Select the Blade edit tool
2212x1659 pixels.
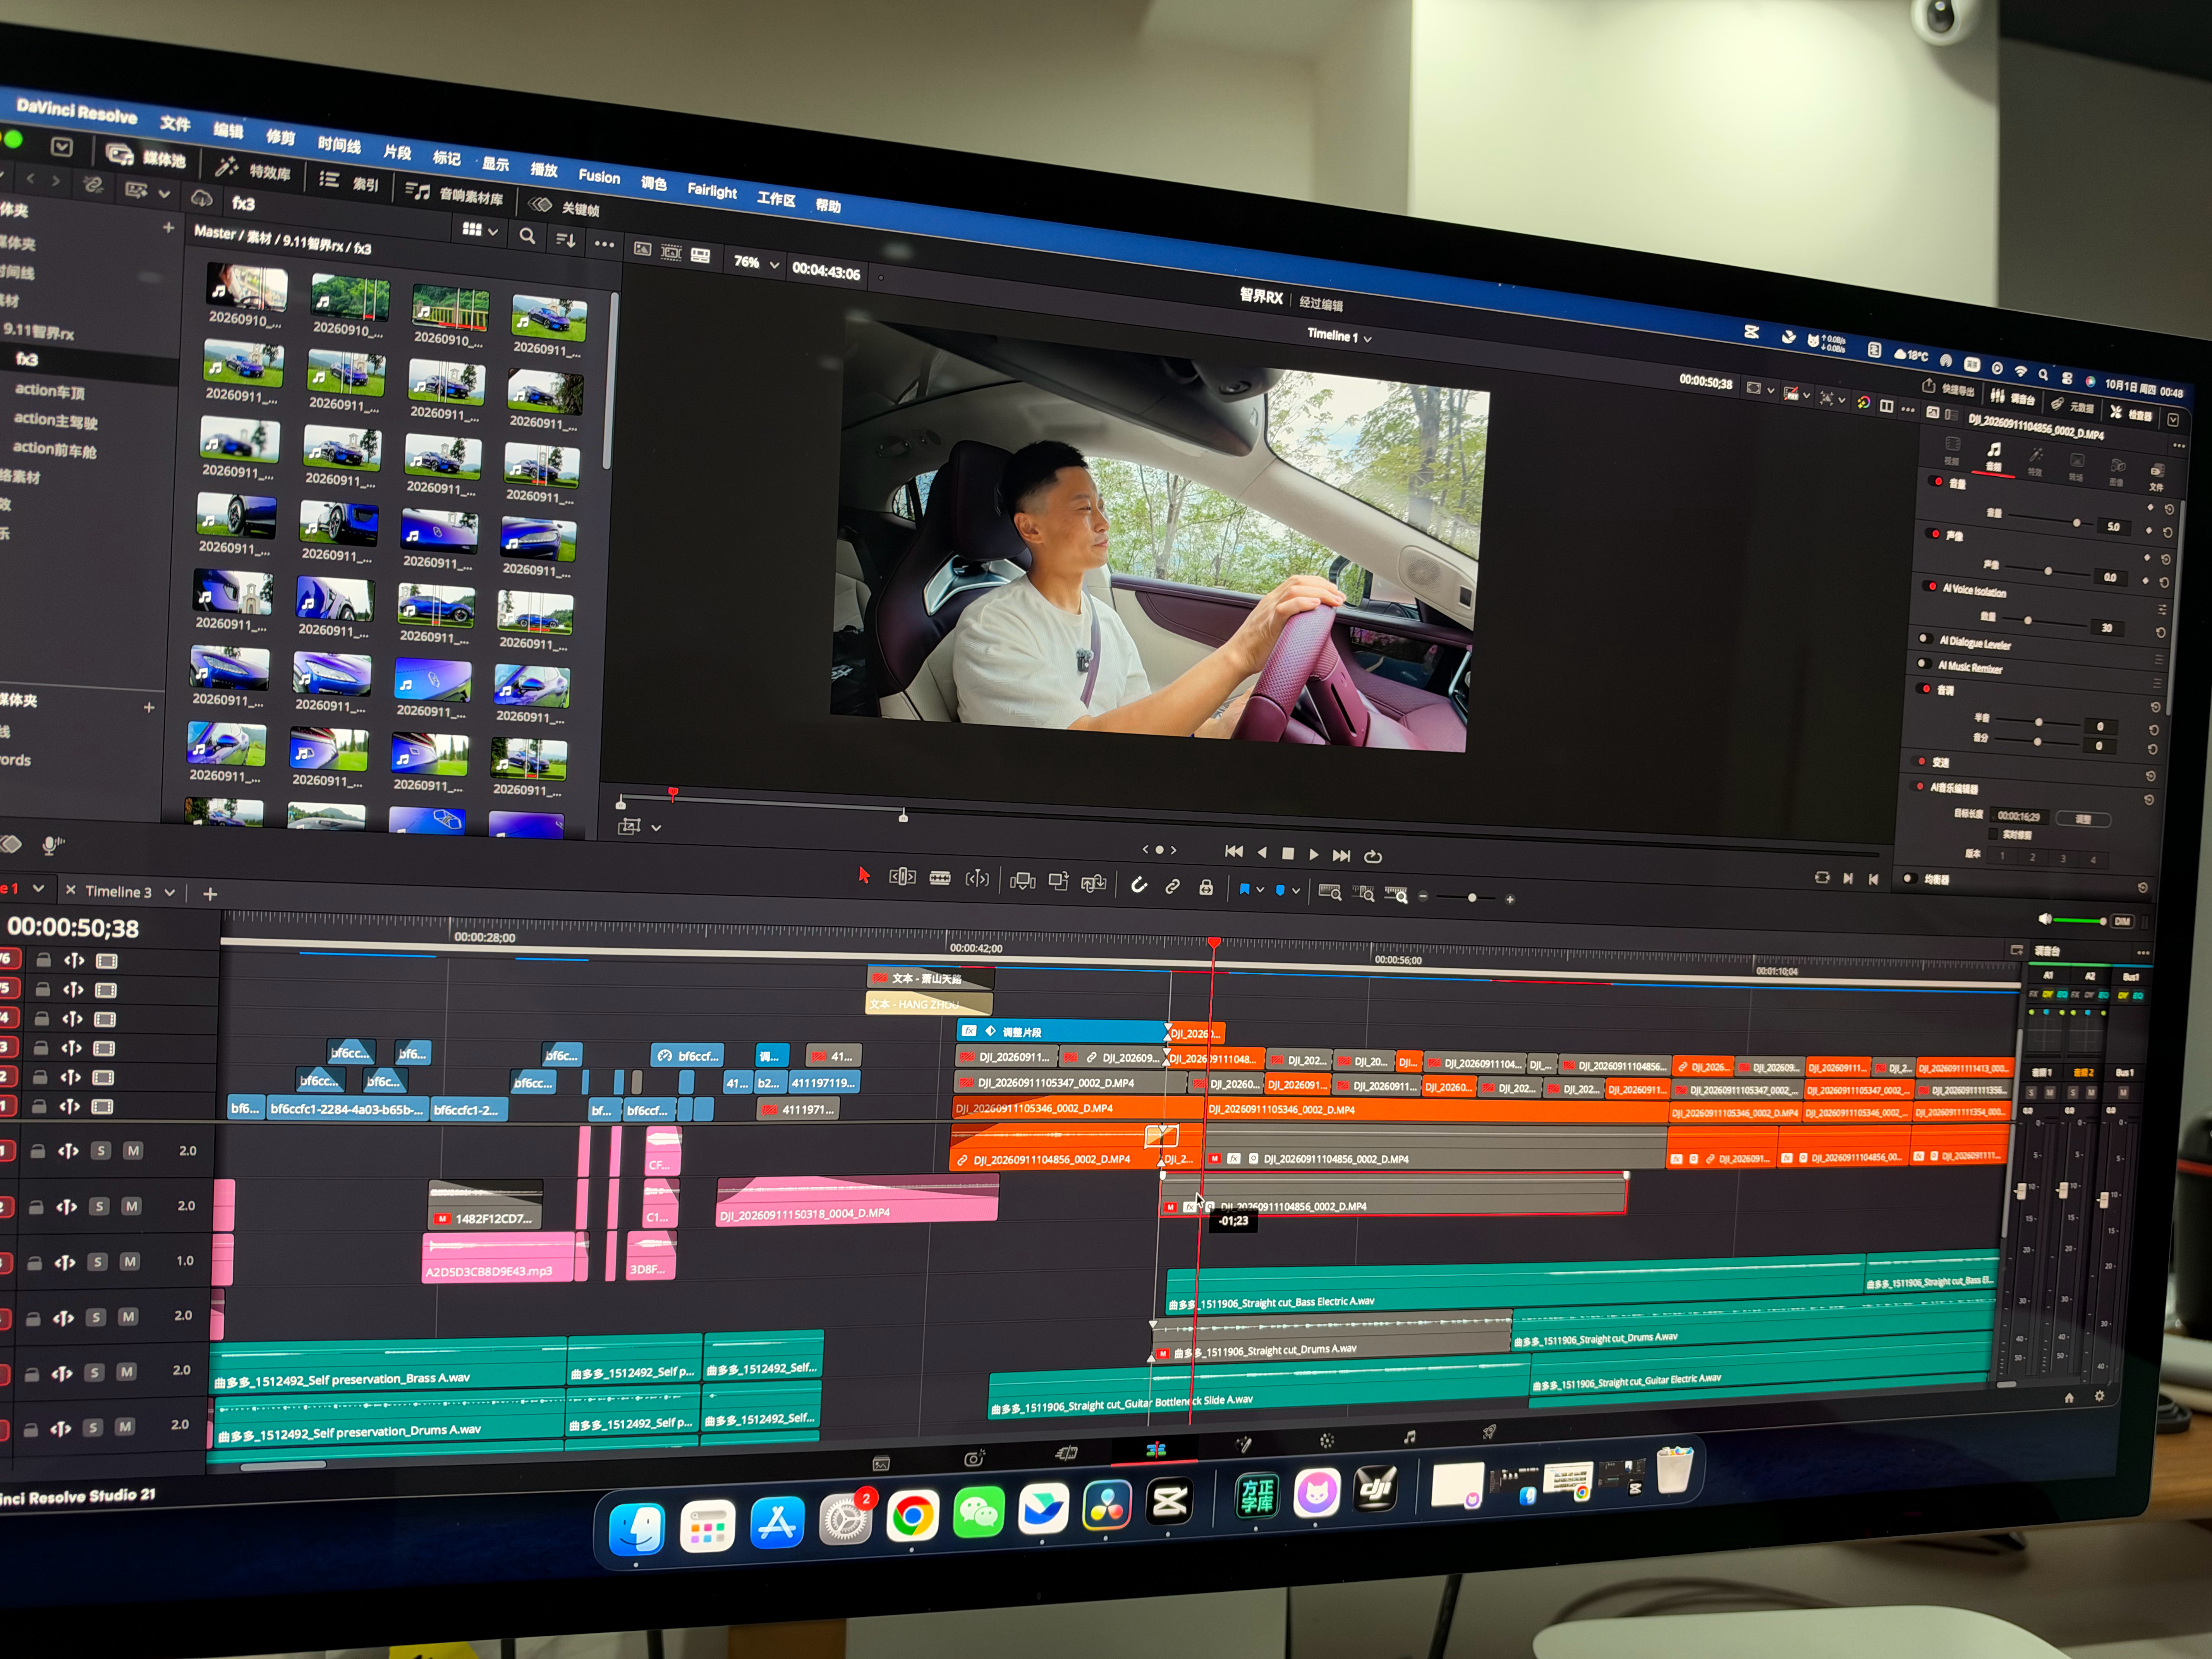click(940, 878)
